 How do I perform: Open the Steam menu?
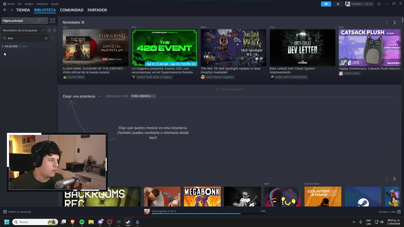(x=11, y=4)
